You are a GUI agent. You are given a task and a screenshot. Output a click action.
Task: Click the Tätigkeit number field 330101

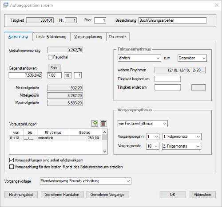40,20
